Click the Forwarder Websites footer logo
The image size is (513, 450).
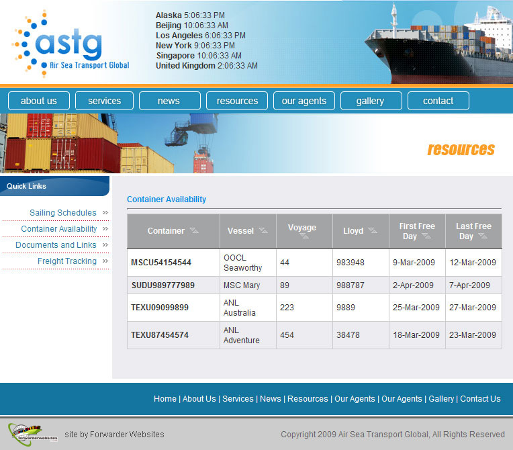(34, 432)
